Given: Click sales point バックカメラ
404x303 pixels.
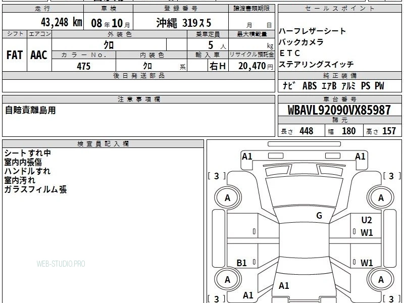Looking at the screenshot, I should point(301,42).
